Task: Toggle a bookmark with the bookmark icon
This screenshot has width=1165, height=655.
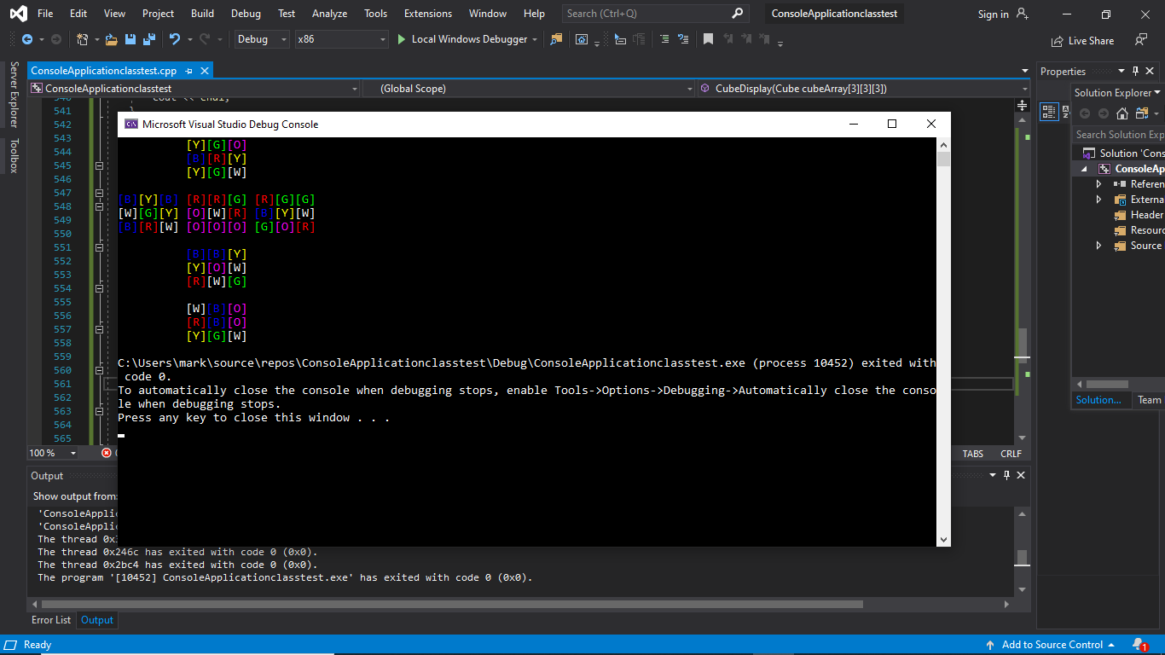Action: [708, 39]
